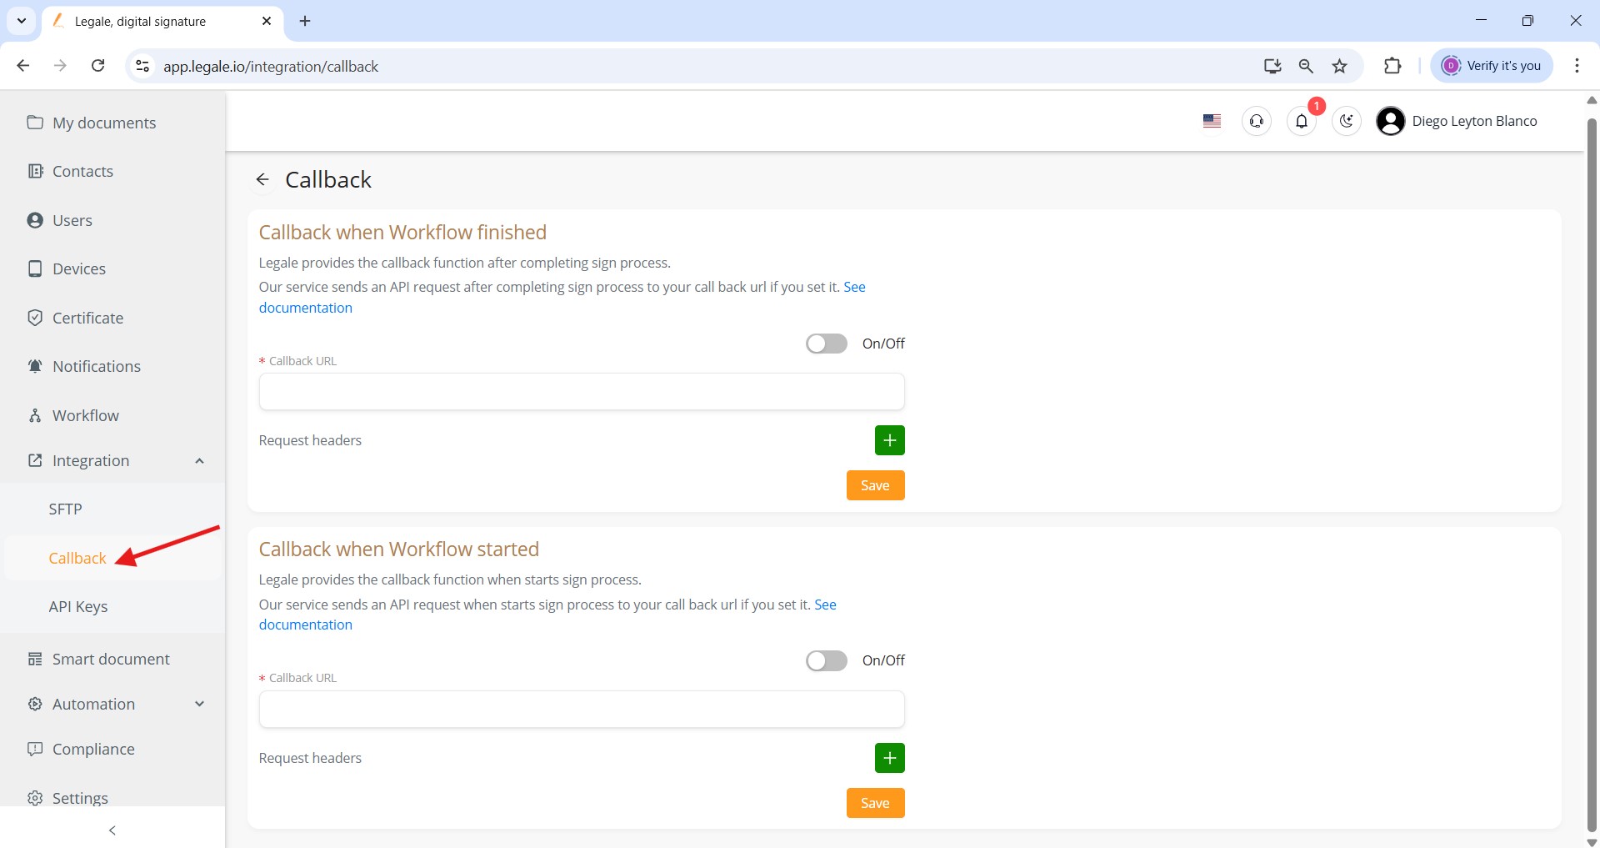1600x848 pixels.
Task: Click the Certificate shield icon
Action: click(35, 318)
